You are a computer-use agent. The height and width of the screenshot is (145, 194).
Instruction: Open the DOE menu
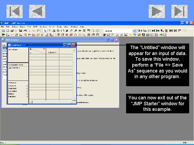35,27
